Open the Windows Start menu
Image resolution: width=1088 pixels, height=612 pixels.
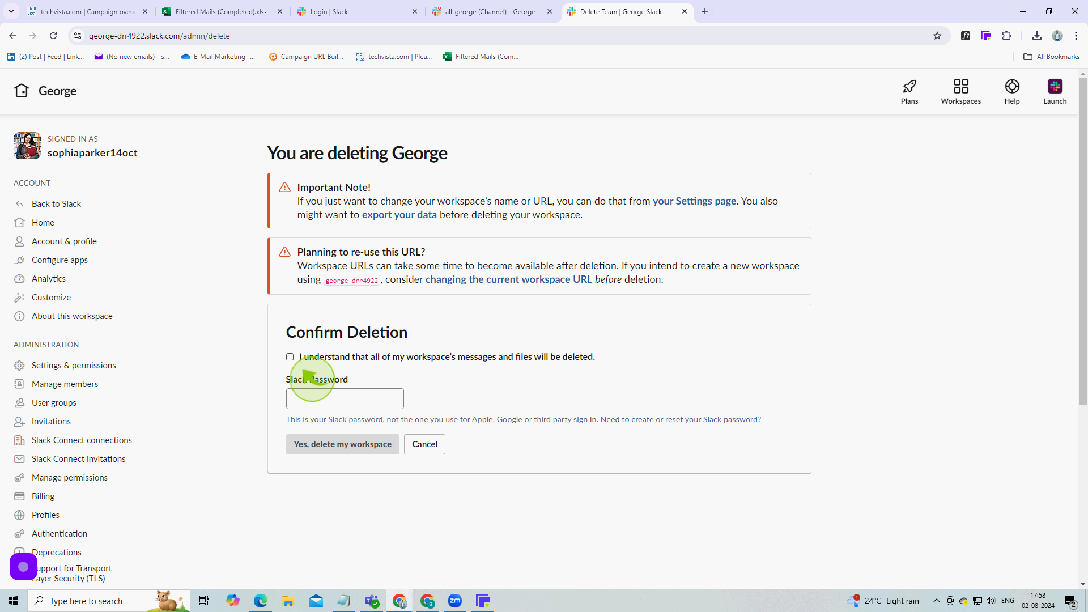point(14,601)
